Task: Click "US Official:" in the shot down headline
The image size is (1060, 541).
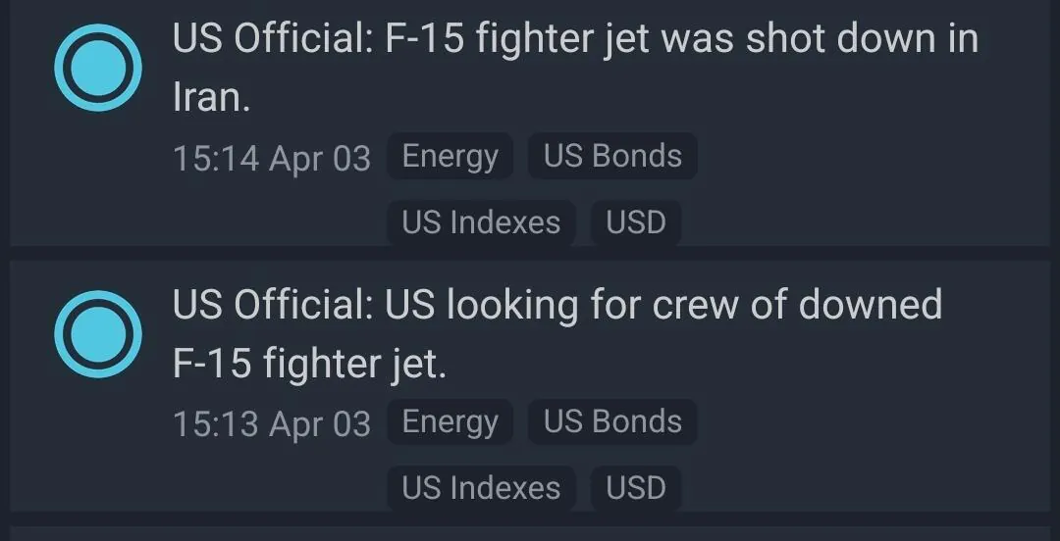Action: tap(273, 39)
